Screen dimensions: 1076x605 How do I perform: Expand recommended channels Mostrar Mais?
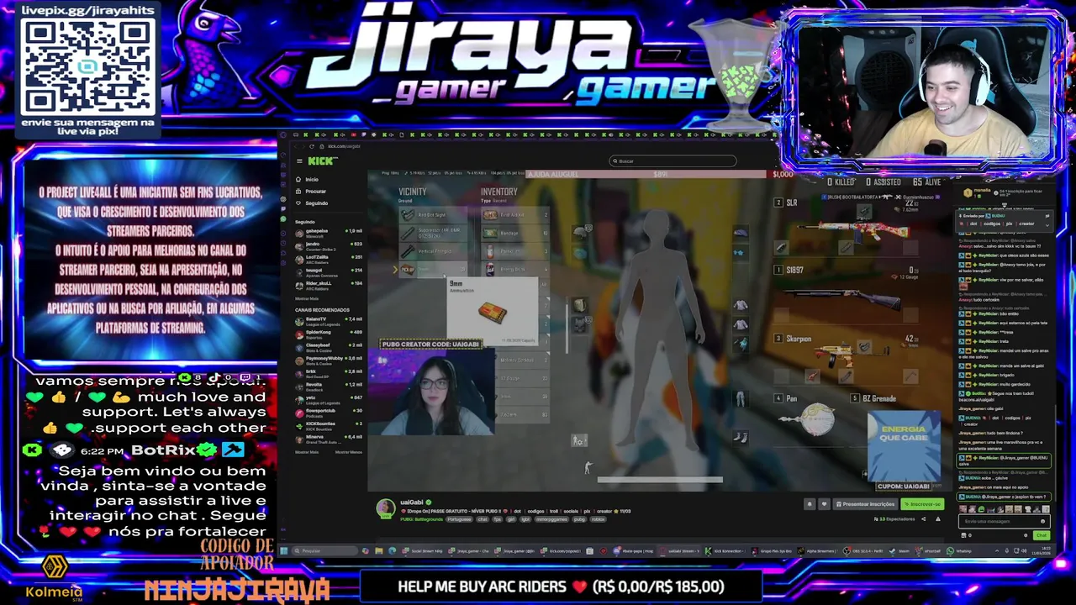coord(307,452)
